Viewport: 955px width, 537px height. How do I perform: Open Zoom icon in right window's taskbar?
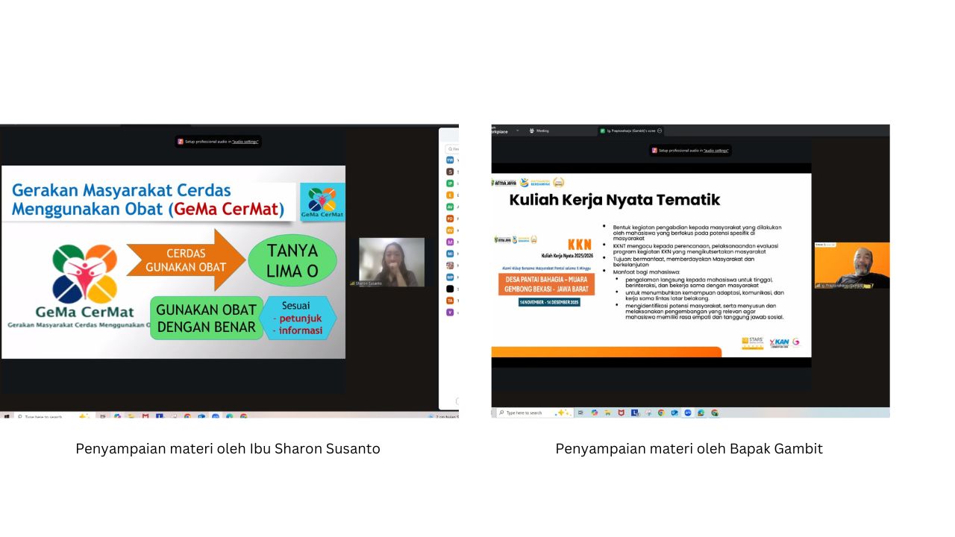point(688,412)
